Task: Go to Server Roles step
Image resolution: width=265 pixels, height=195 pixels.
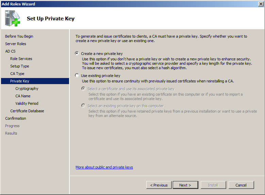Action: pyautogui.click(x=16, y=44)
